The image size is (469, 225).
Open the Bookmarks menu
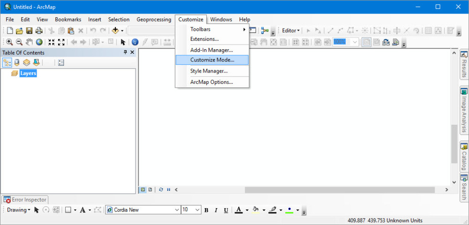pos(68,19)
